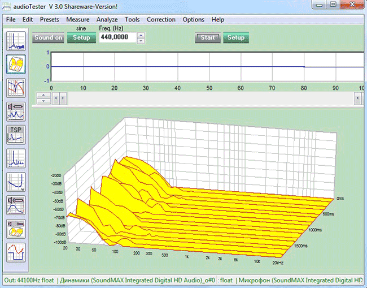Maximize the audioTester window

[x=333, y=5]
